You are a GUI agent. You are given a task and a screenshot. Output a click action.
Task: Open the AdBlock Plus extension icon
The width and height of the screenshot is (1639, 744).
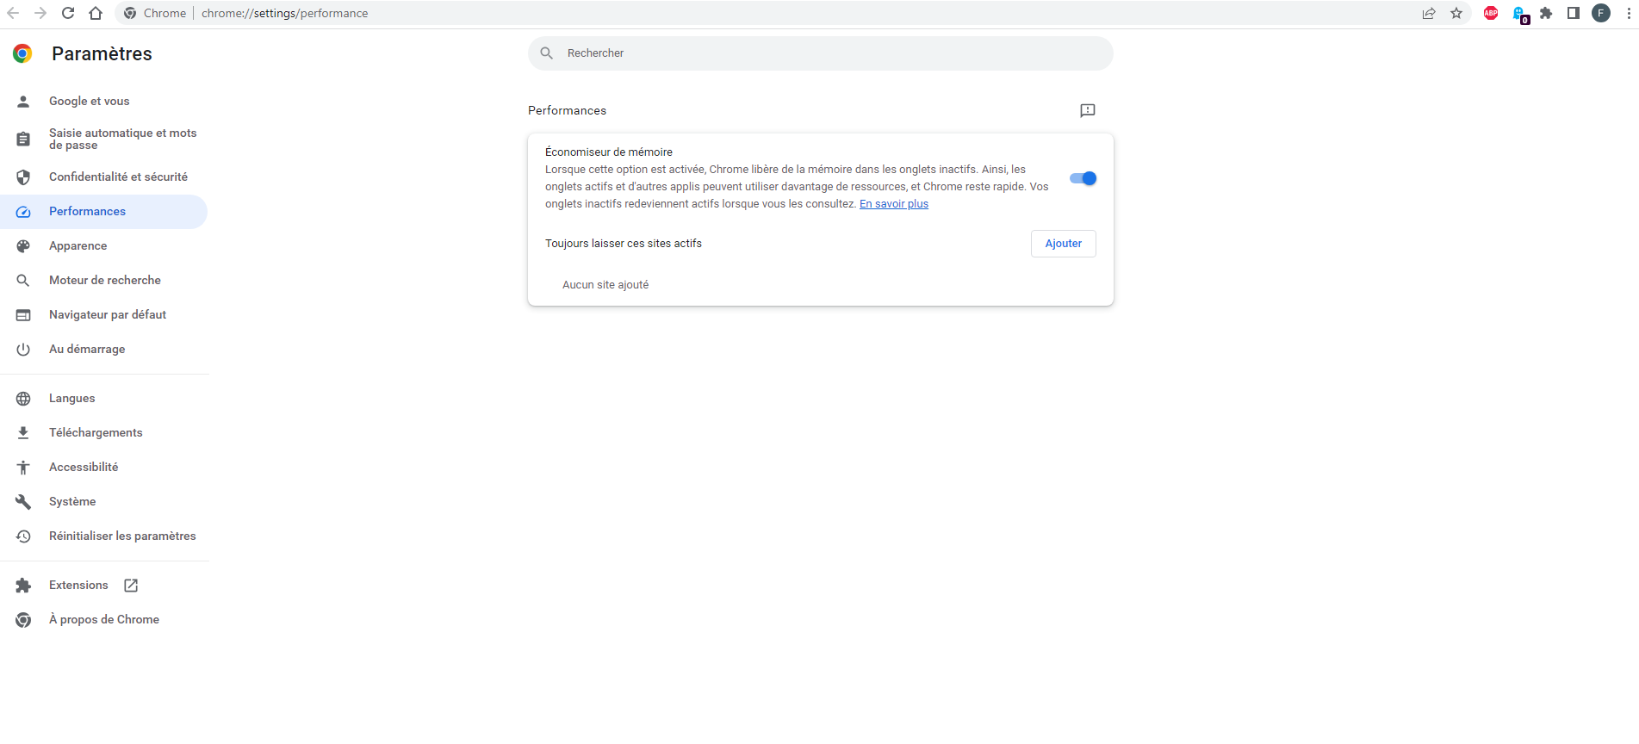(1491, 13)
